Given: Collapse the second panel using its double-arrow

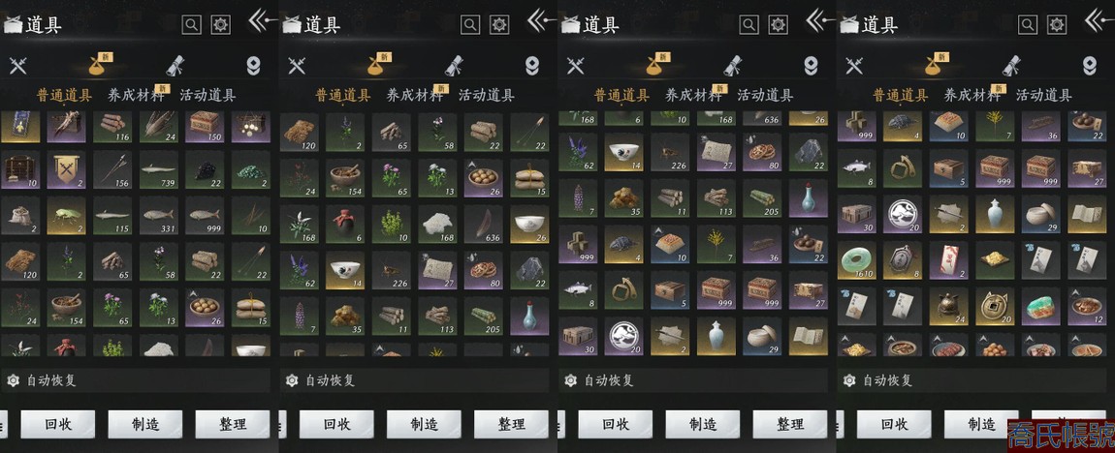Looking at the screenshot, I should tap(540, 20).
